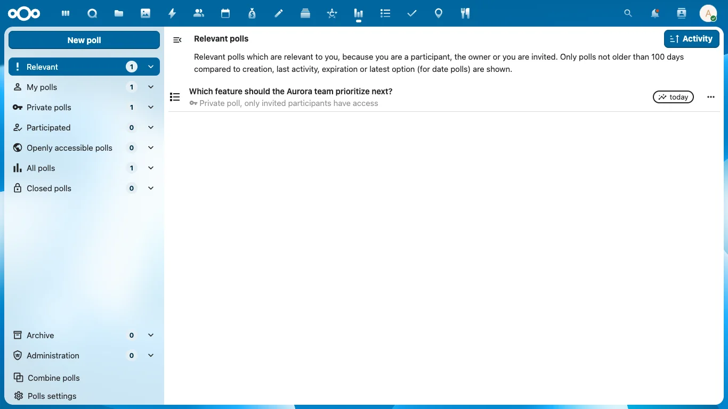This screenshot has width=728, height=409.
Task: Open the Dashboard app icon
Action: 66,13
